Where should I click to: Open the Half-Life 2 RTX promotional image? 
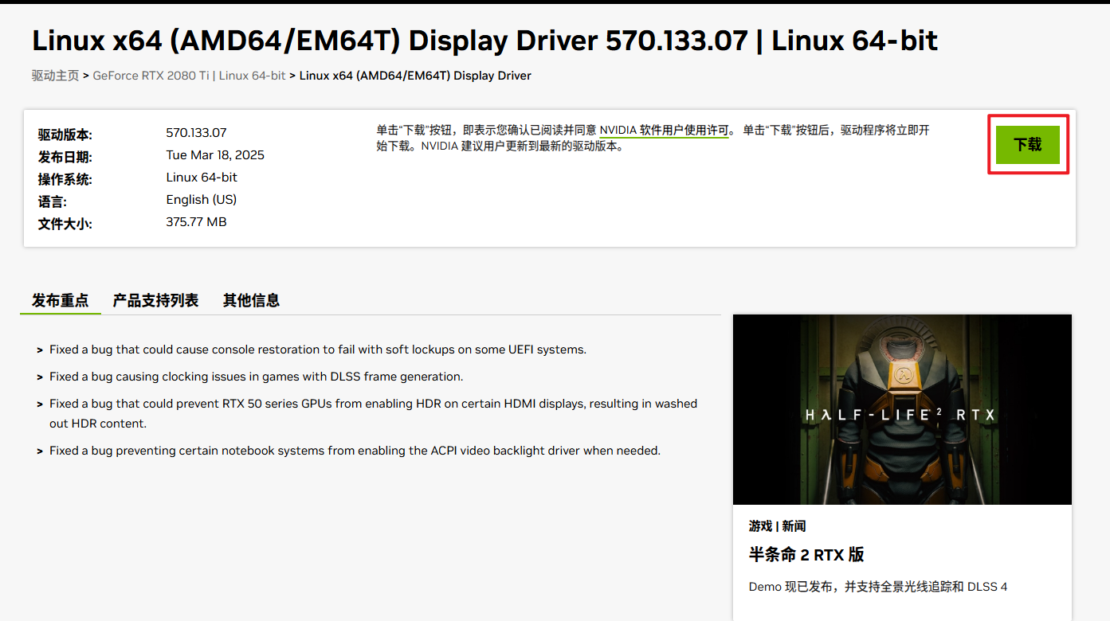pyautogui.click(x=901, y=408)
